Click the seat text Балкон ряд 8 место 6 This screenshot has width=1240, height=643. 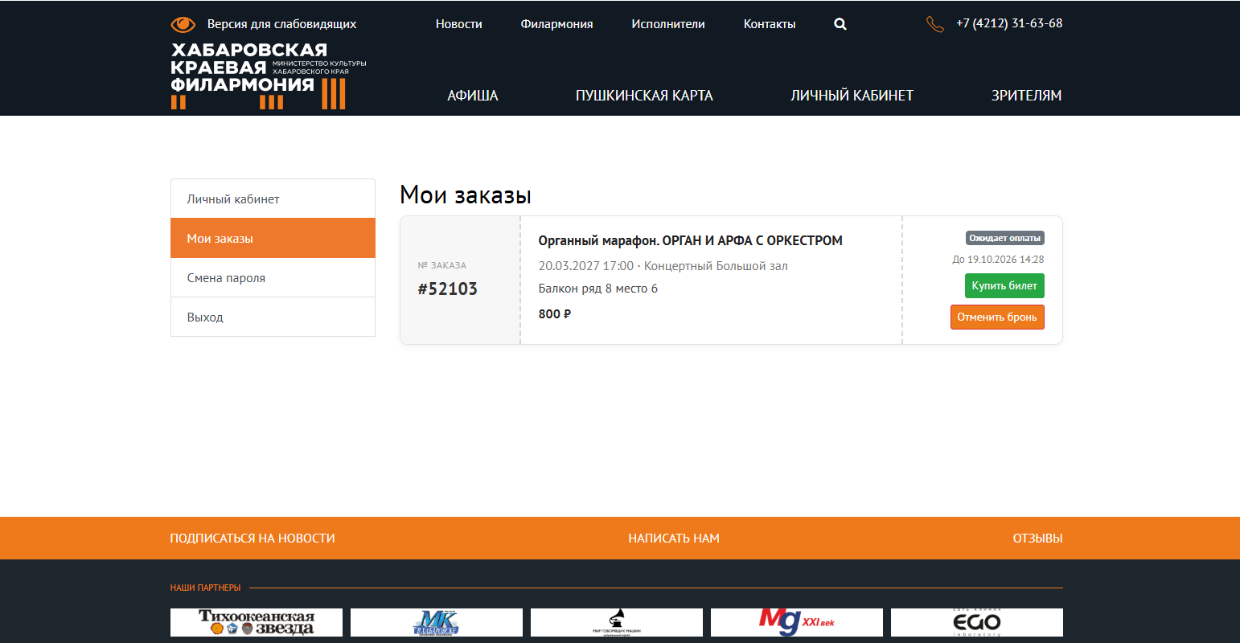(x=598, y=289)
